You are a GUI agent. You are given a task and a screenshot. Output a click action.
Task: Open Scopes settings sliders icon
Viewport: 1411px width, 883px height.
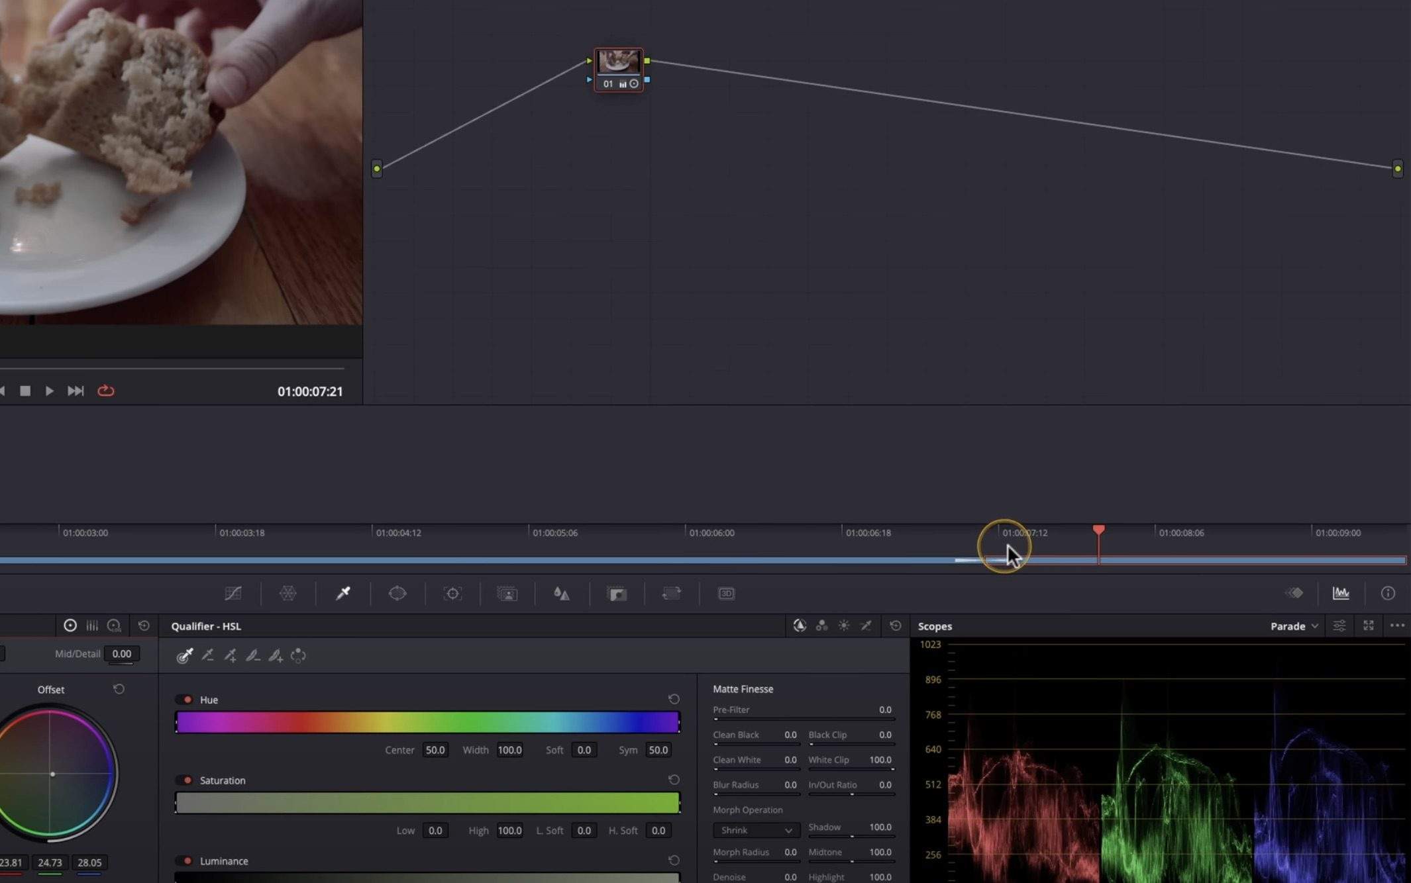click(1339, 626)
